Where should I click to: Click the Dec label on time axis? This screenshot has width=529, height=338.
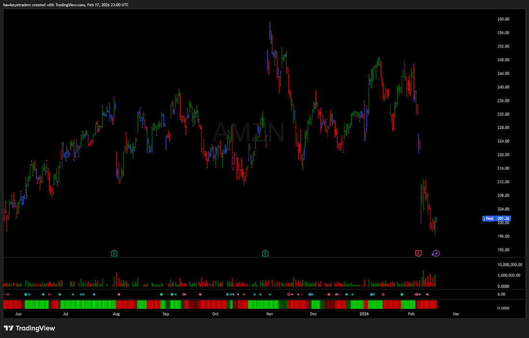313,313
